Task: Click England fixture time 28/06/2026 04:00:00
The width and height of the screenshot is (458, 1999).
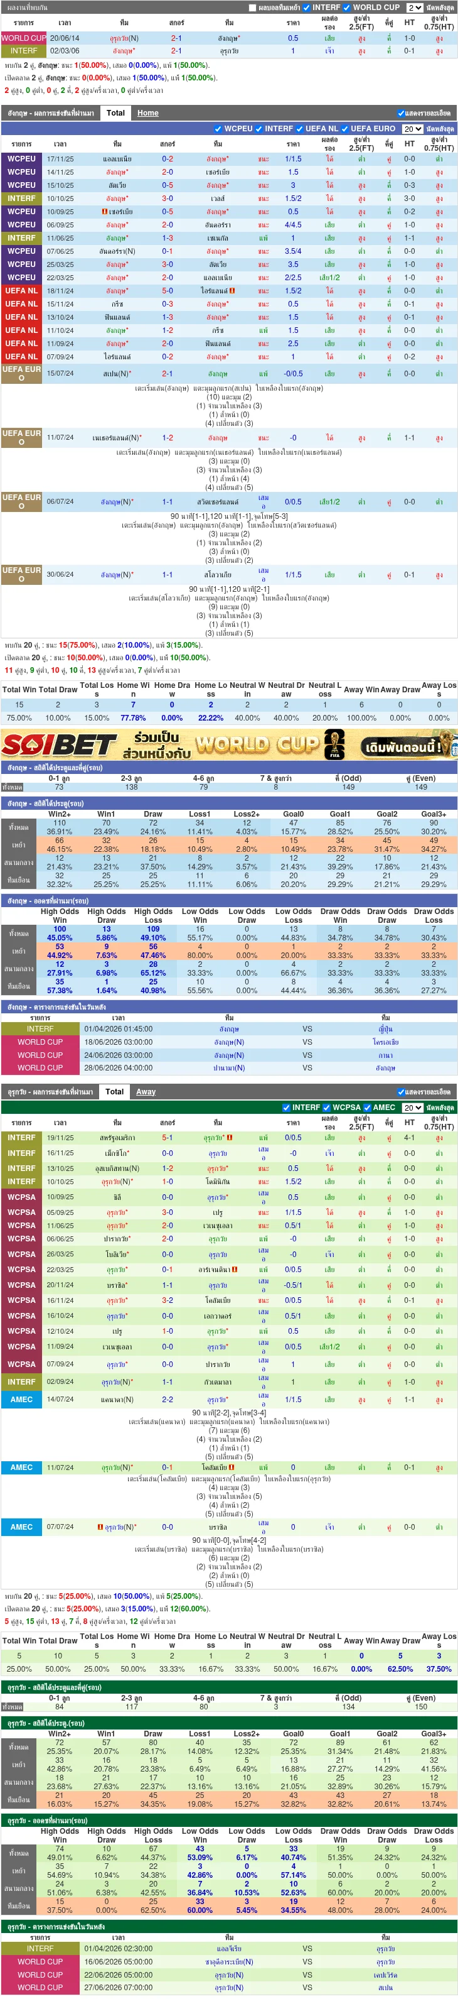Action: click(118, 1068)
